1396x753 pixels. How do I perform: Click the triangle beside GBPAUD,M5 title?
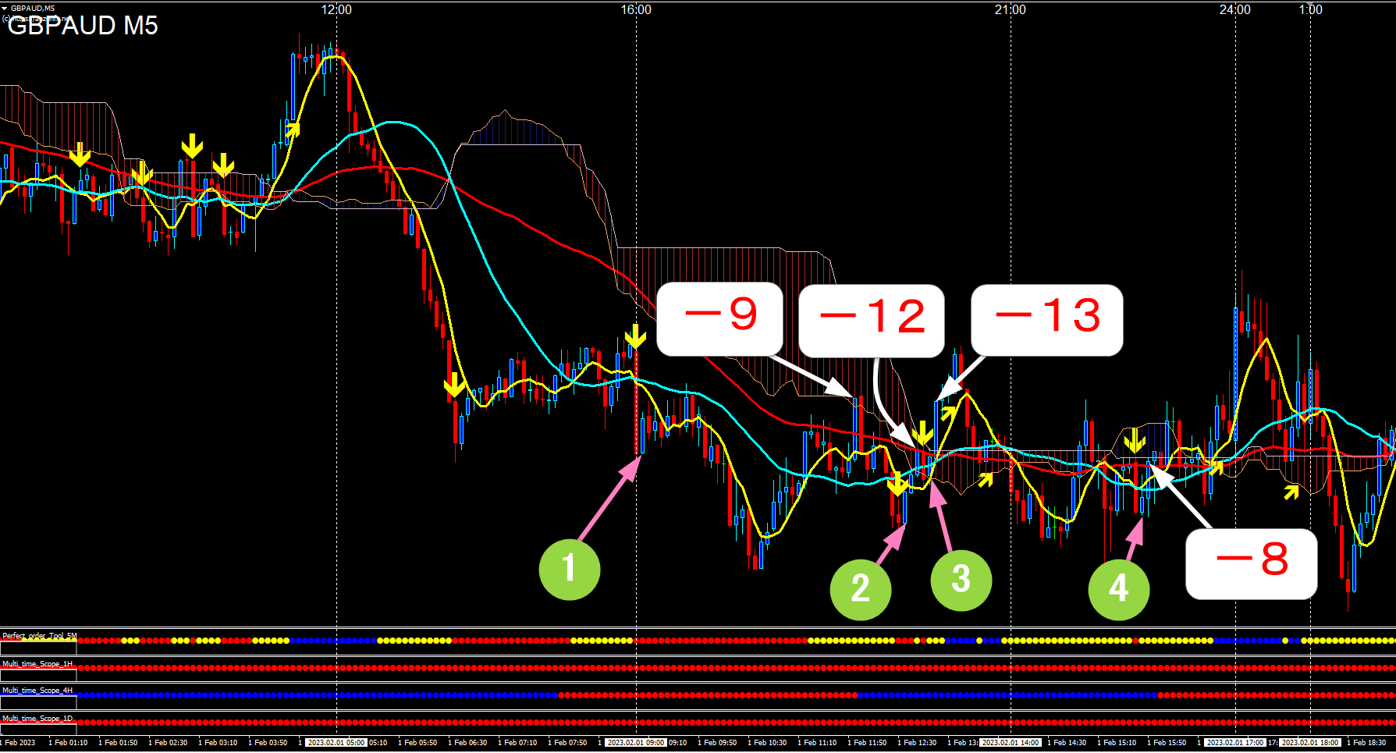tap(5, 8)
